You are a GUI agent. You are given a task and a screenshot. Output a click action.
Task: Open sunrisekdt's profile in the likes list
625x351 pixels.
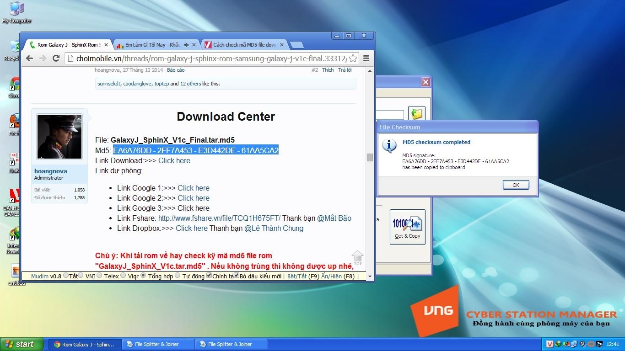(x=109, y=84)
